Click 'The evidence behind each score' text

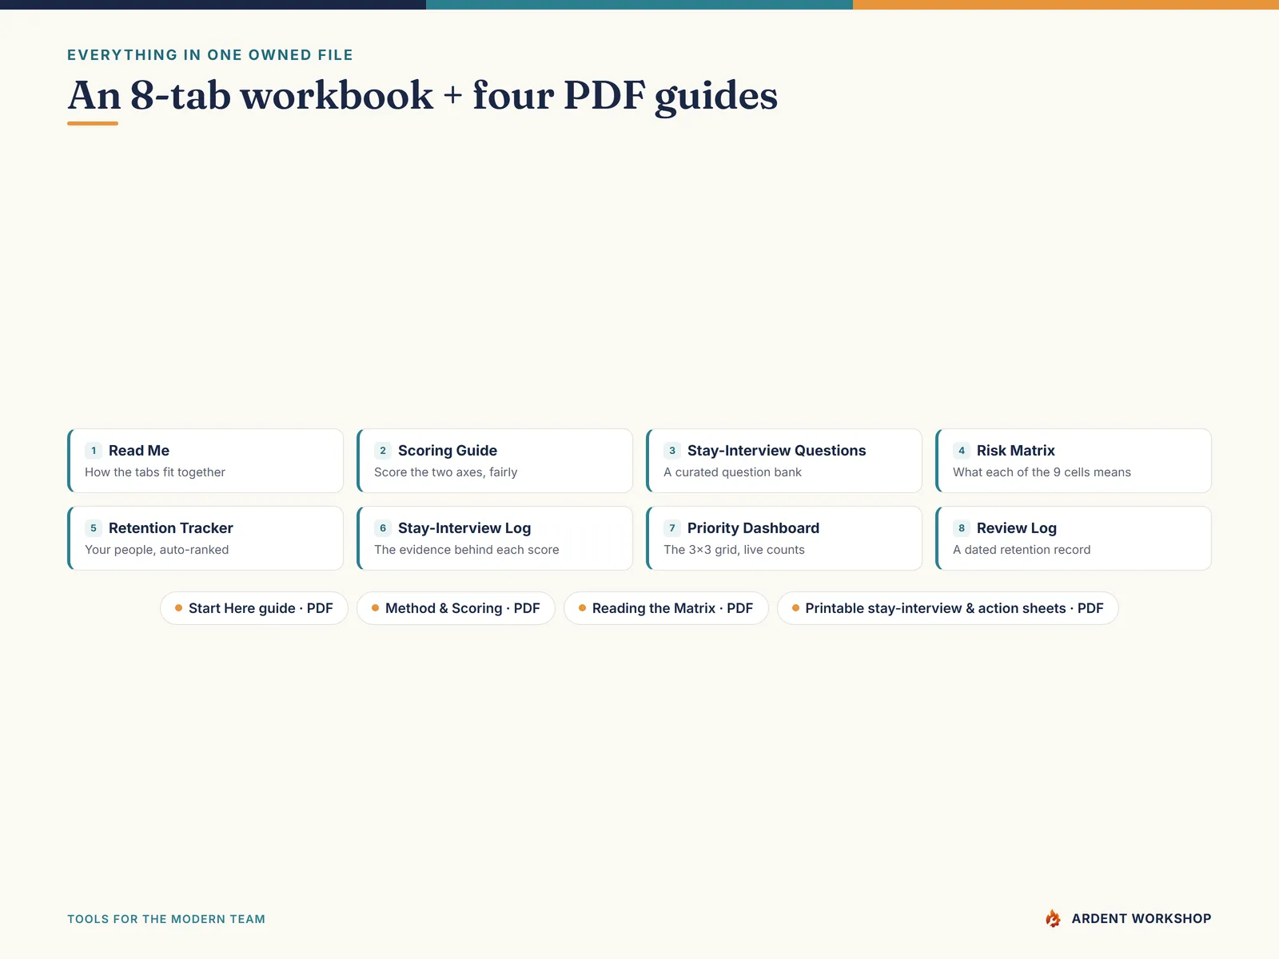(467, 550)
